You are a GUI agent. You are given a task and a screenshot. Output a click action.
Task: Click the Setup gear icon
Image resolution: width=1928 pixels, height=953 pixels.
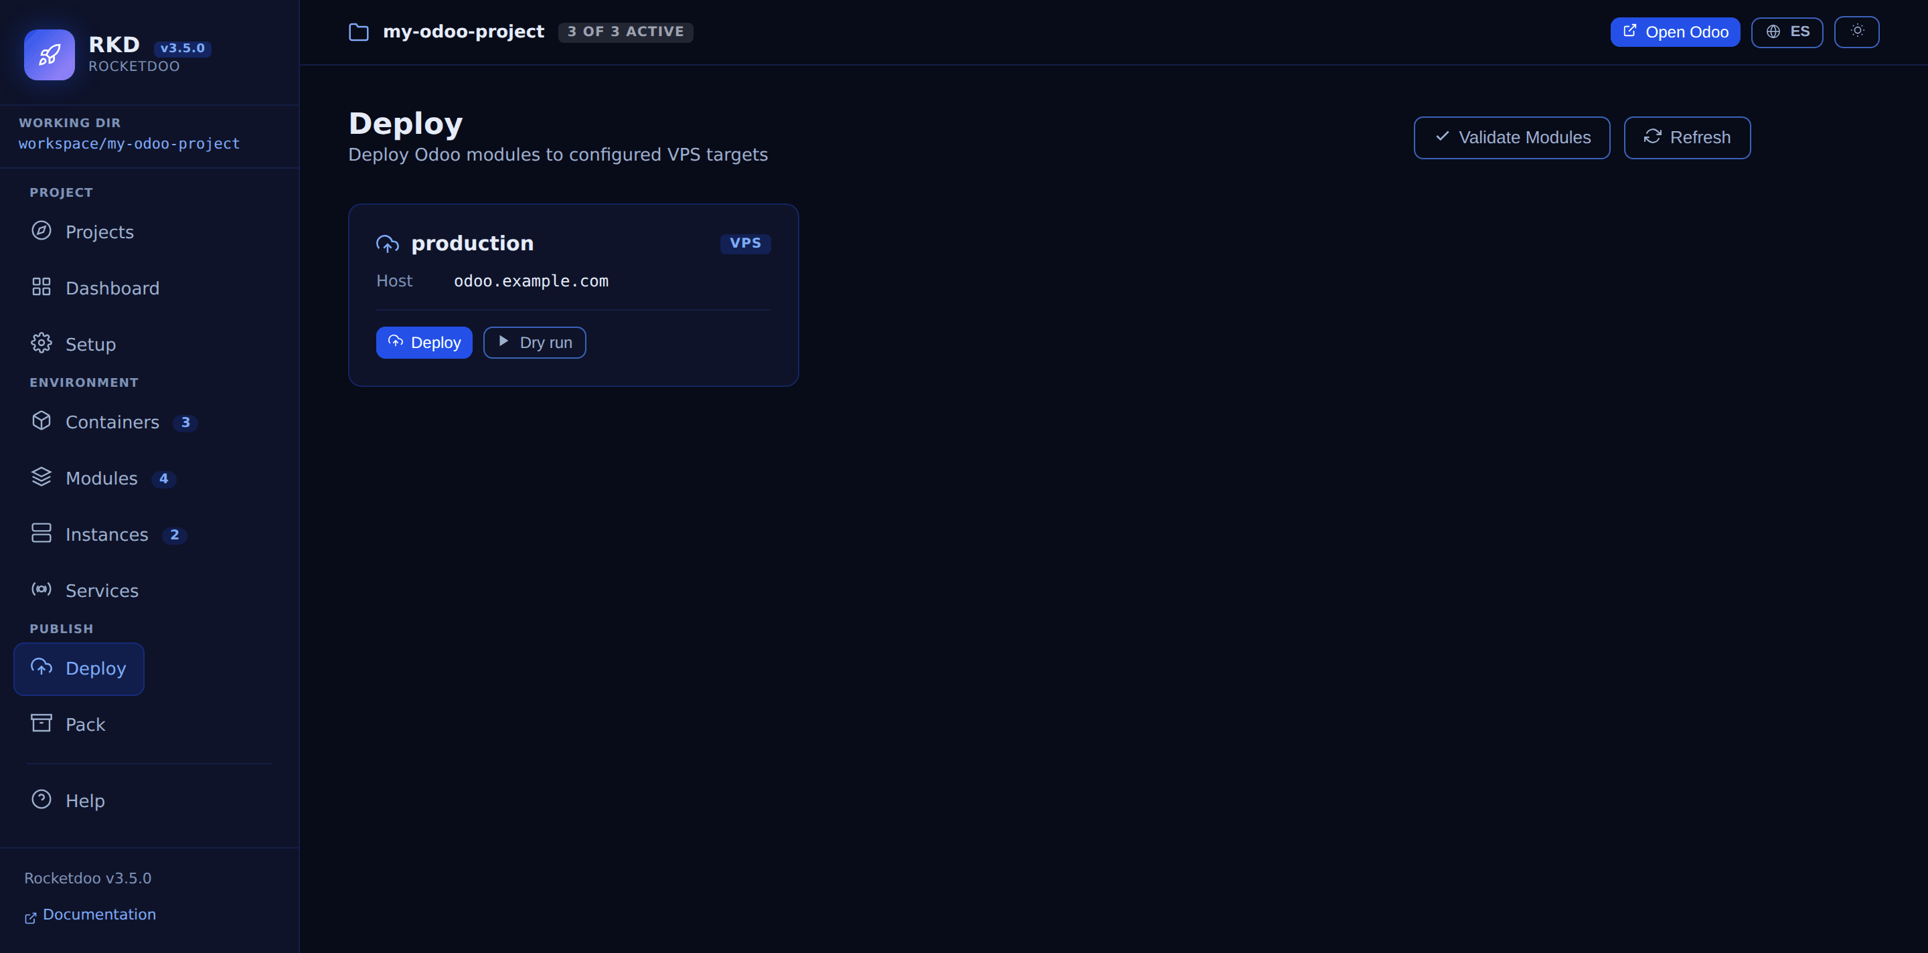(x=41, y=343)
